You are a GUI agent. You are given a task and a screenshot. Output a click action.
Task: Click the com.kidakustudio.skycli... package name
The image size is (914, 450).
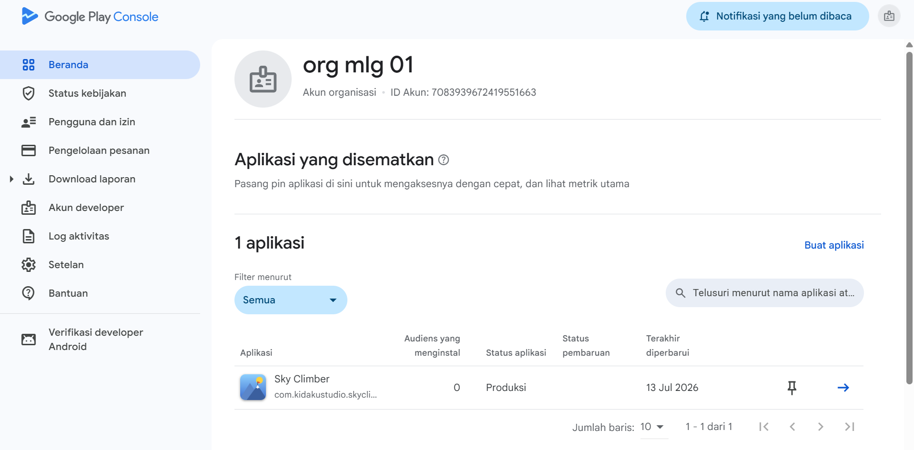click(x=325, y=395)
